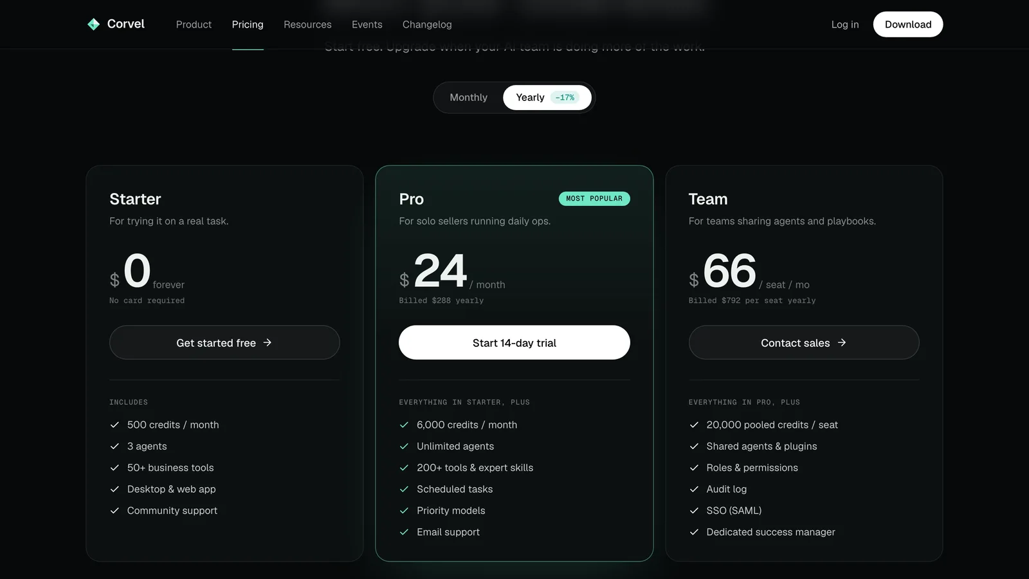The width and height of the screenshot is (1029, 579).
Task: Click 'For trying it on a real task.'
Action: coord(169,221)
